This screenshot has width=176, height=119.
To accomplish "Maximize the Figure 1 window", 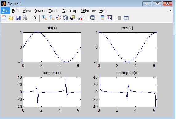I will point(157,4).
